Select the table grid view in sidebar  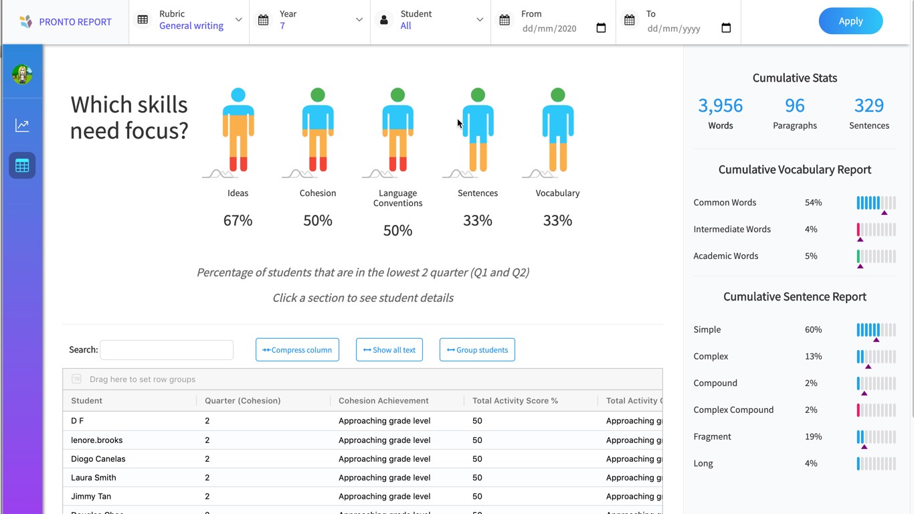coord(22,165)
